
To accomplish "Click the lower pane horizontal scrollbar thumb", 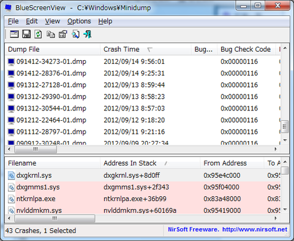I will [55, 218].
